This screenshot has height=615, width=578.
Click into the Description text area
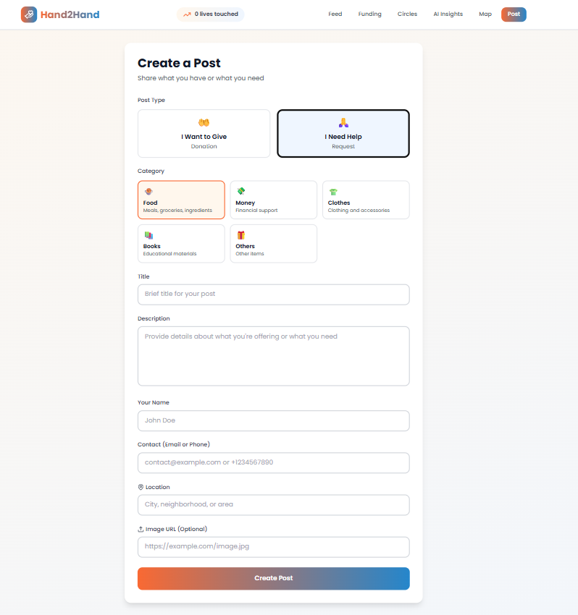point(273,356)
